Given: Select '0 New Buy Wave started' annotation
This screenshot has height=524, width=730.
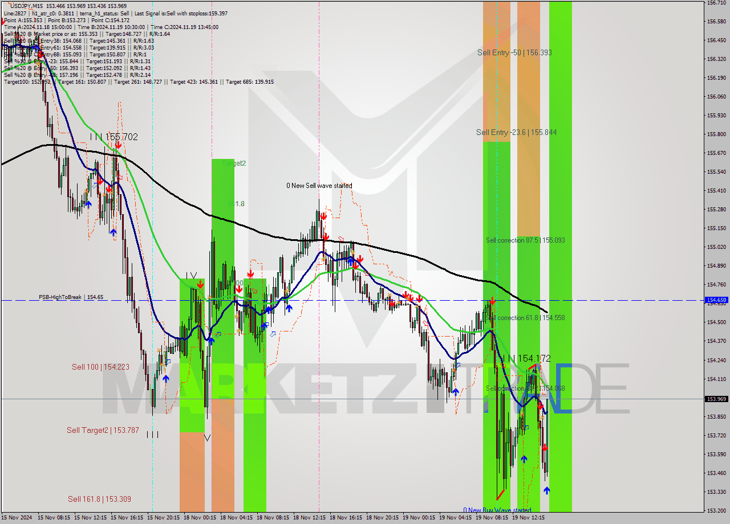Looking at the screenshot, I should click(x=497, y=510).
